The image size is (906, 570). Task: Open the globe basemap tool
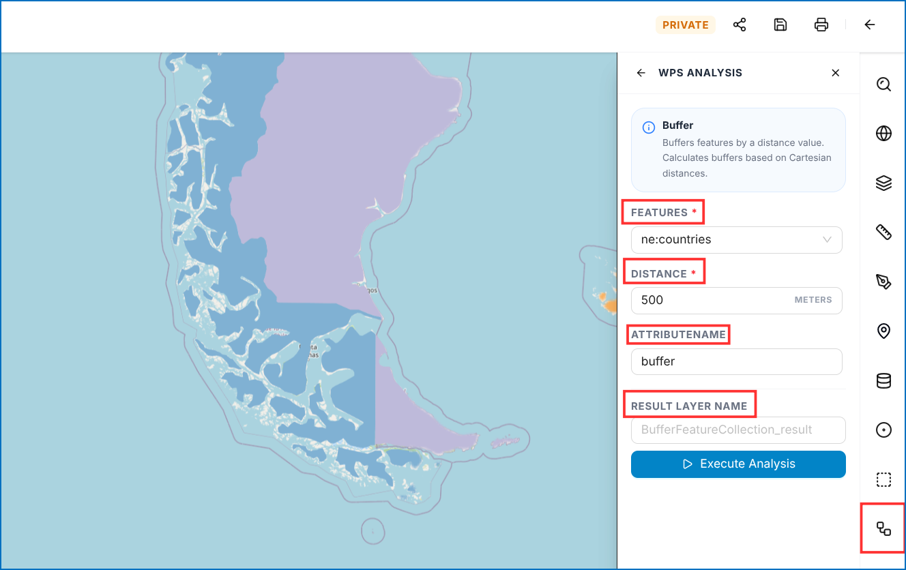pos(883,134)
